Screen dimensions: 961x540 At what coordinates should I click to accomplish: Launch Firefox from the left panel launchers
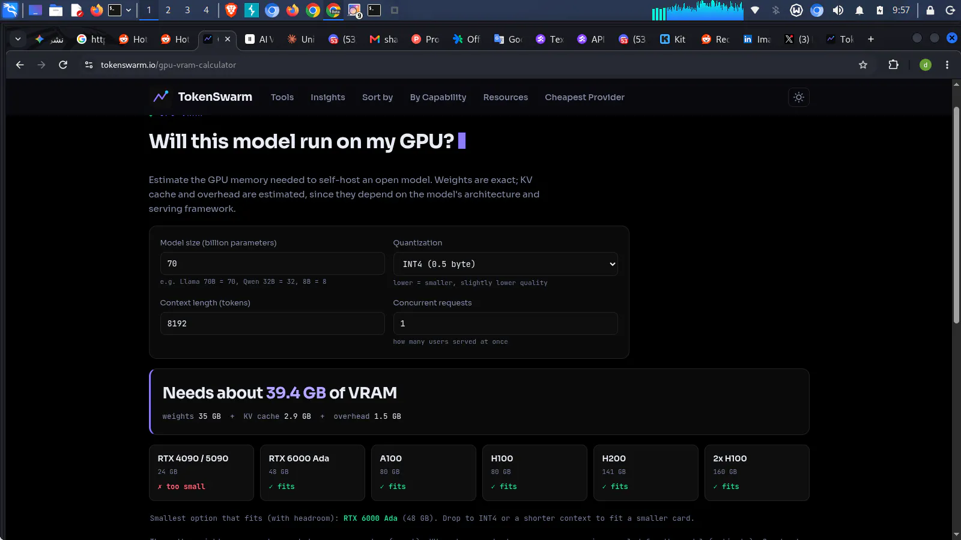point(96,10)
